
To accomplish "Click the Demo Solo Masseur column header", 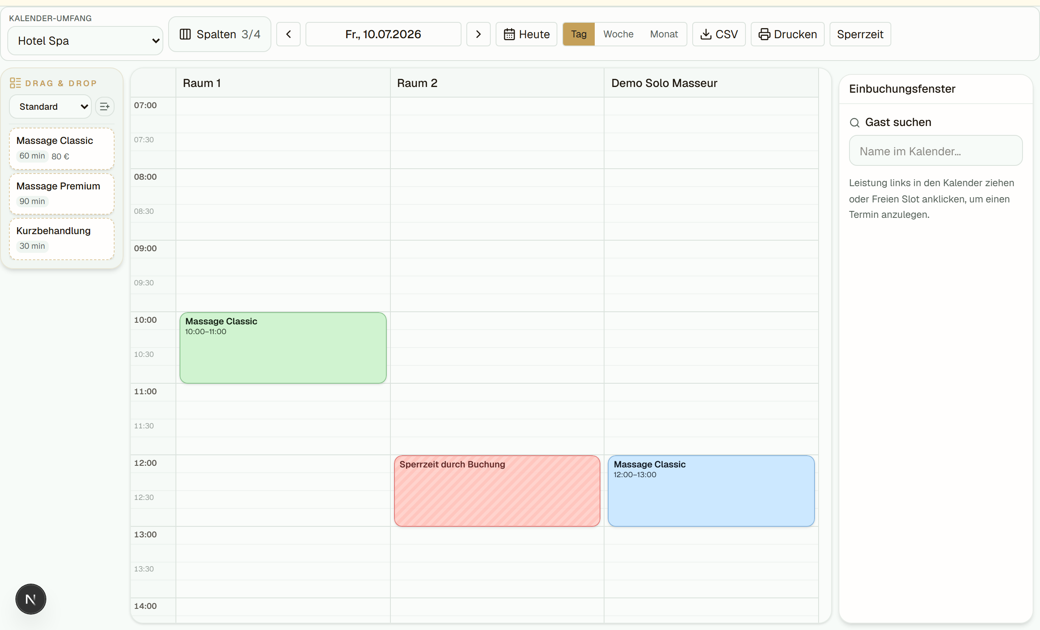I will (711, 83).
